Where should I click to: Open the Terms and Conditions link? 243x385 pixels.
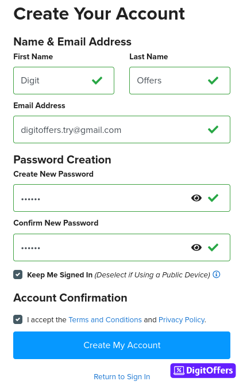point(105,320)
